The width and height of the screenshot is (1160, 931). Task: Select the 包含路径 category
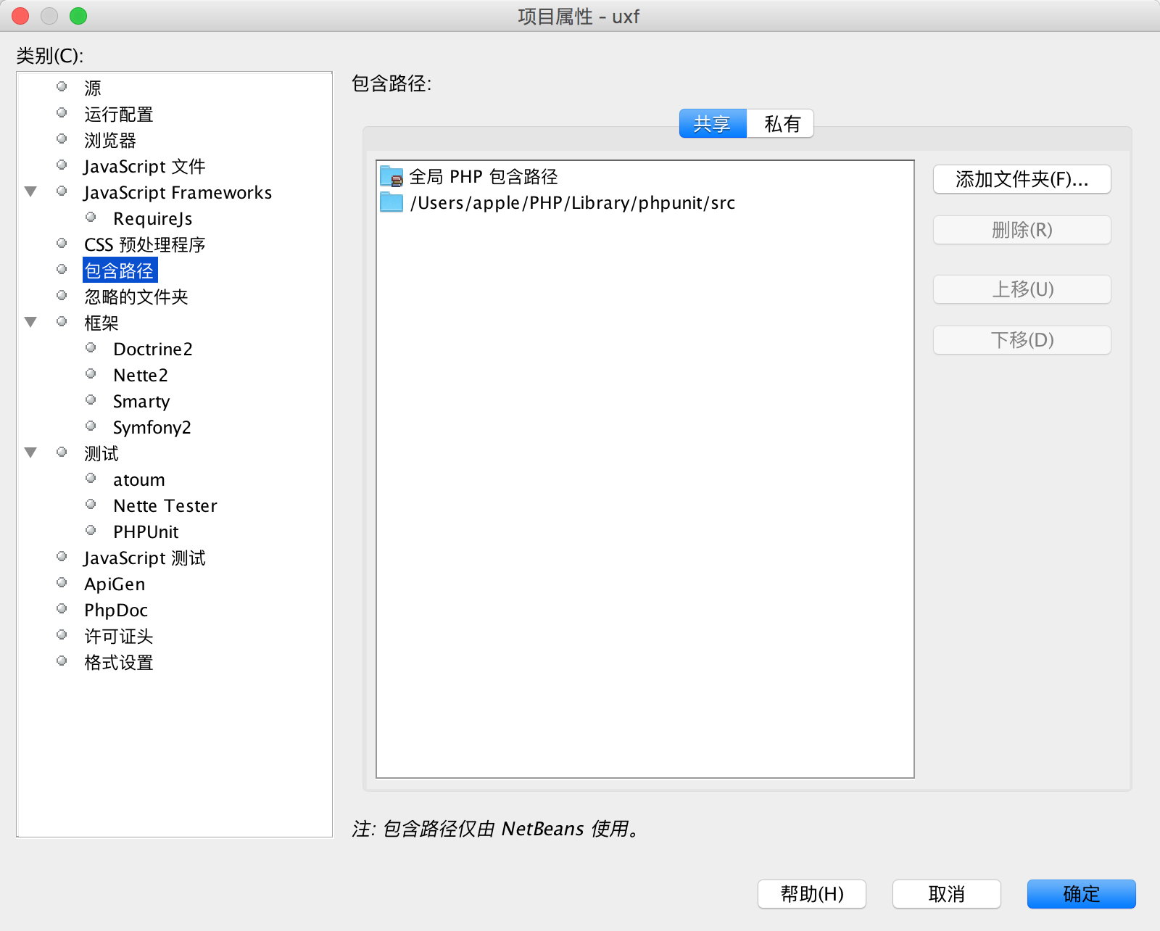[120, 270]
